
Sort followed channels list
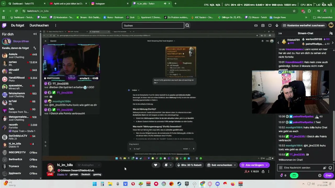(x=35, y=48)
